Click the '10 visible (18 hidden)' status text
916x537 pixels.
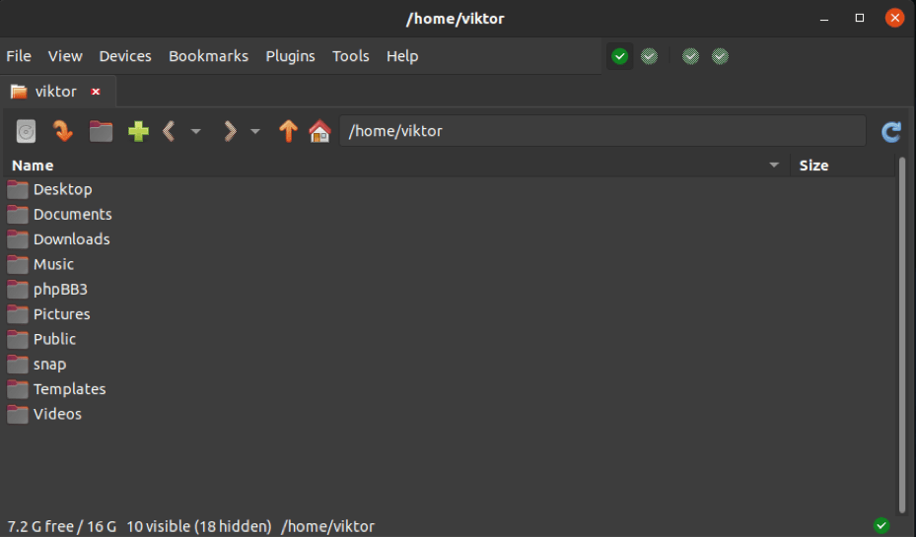198,526
